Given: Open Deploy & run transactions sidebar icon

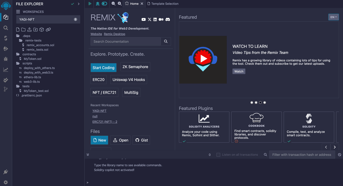Looking at the screenshot, I should point(6,49).
